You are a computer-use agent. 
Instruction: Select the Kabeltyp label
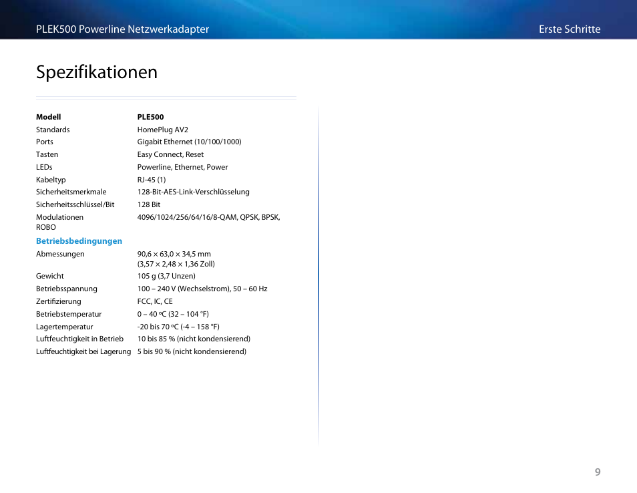pos(51,180)
